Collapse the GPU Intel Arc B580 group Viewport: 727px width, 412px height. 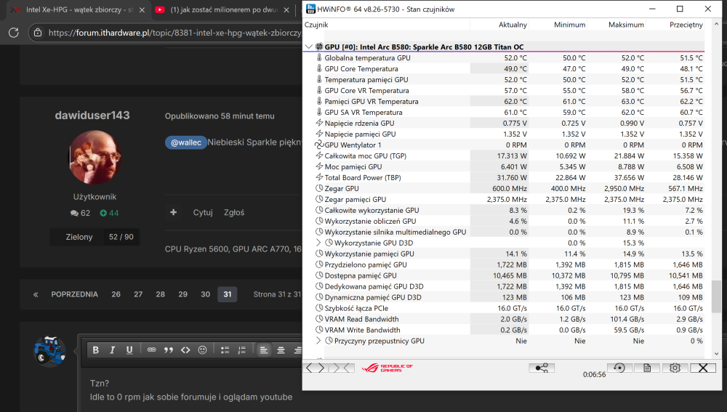click(x=309, y=47)
